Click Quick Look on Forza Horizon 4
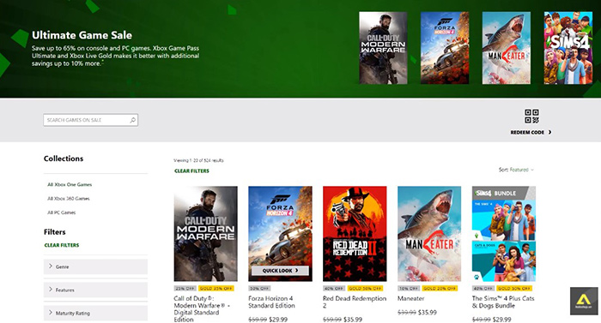 (x=280, y=271)
